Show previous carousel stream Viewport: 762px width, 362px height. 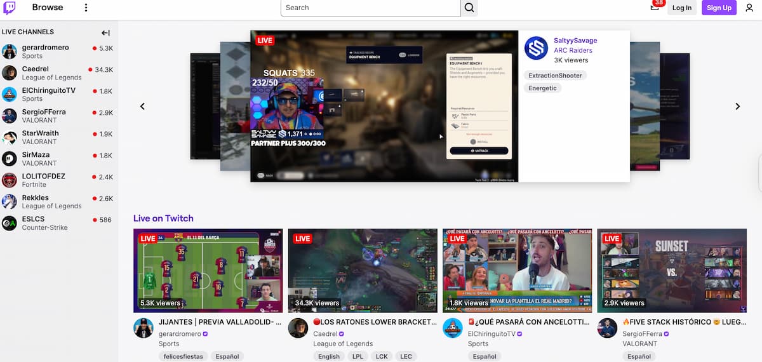[142, 106]
